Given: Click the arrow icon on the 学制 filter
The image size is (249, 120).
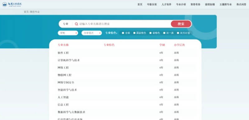Looking at the screenshot, I should 76,33.
